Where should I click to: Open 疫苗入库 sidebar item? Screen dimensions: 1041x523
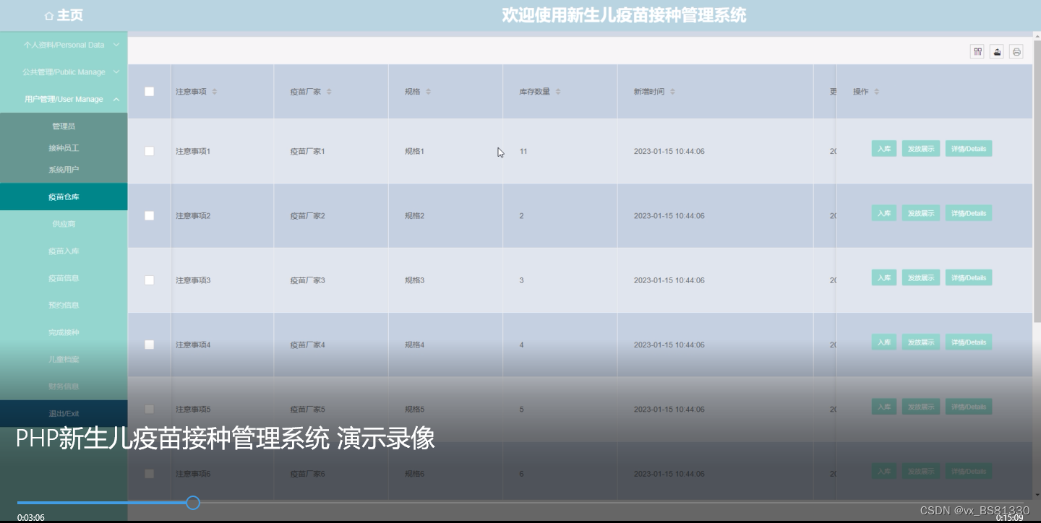(64, 251)
